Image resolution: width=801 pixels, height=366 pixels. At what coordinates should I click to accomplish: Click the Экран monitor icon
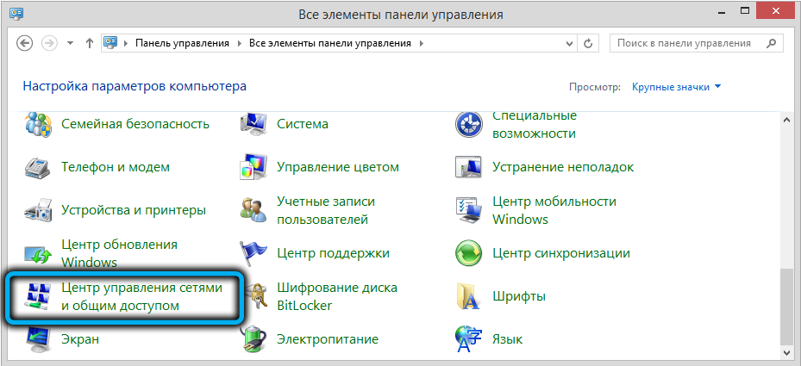point(38,339)
